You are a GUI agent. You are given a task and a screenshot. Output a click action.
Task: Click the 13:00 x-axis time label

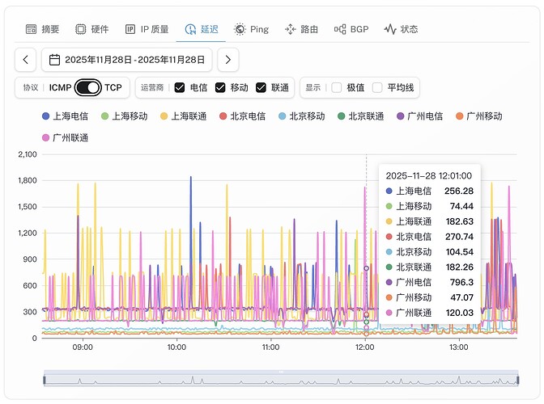(459, 347)
